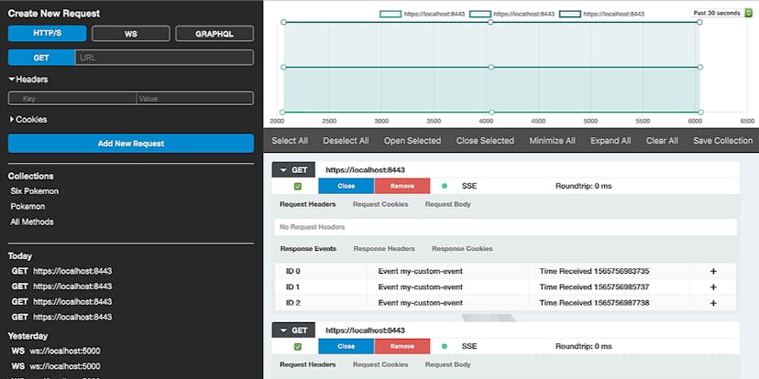
Task: Uncheck the first request's green checkbox
Action: coord(298,186)
